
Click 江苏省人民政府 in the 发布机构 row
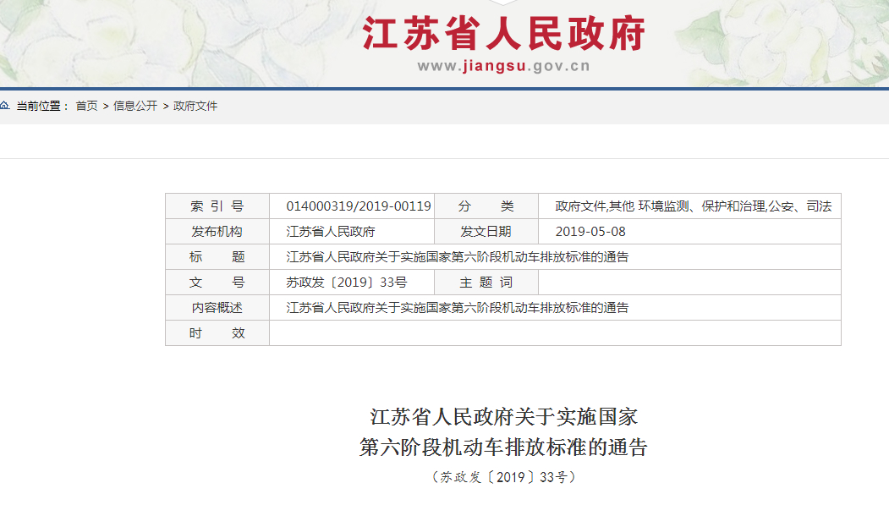click(x=331, y=232)
